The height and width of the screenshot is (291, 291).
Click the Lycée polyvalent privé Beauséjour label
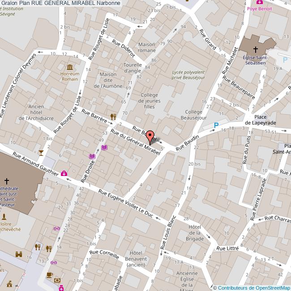188,74
